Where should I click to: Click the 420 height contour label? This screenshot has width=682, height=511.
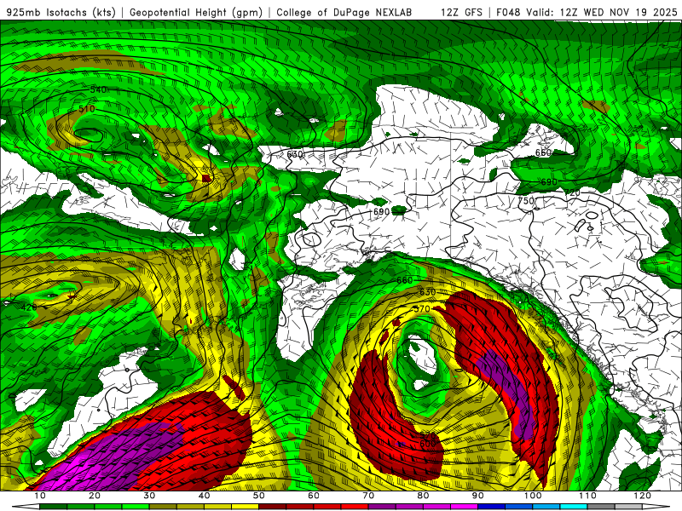[29, 307]
